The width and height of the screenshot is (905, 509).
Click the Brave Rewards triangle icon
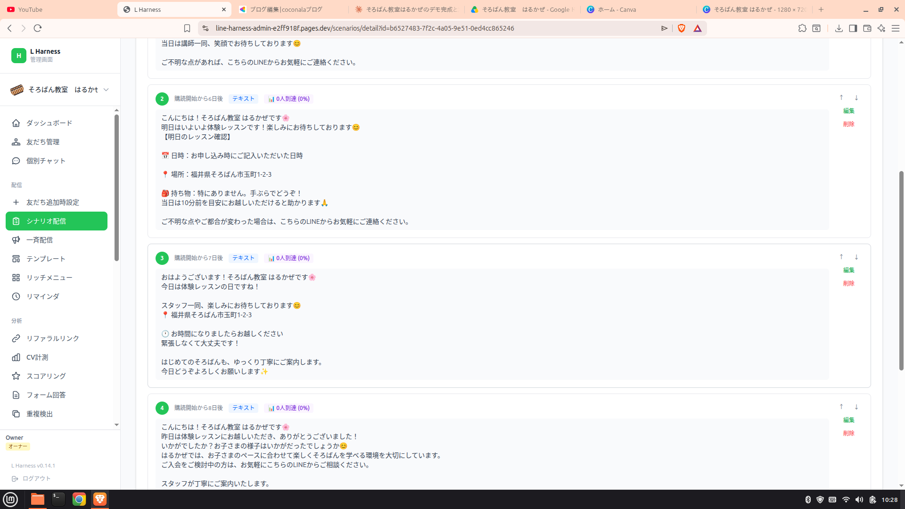[x=698, y=28]
